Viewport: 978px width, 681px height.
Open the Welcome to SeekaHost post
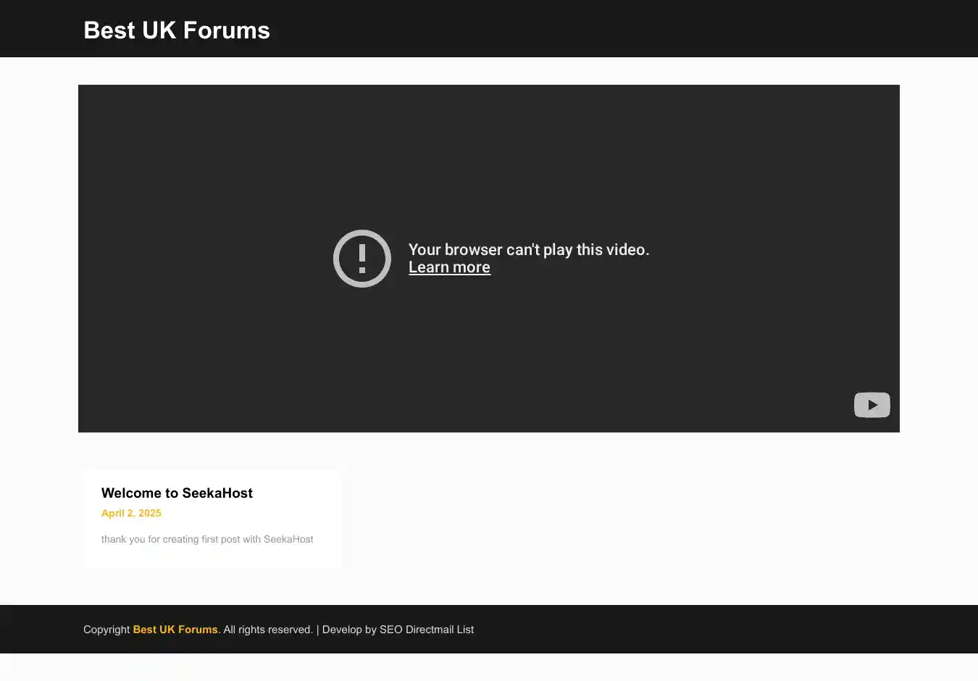[x=177, y=493]
